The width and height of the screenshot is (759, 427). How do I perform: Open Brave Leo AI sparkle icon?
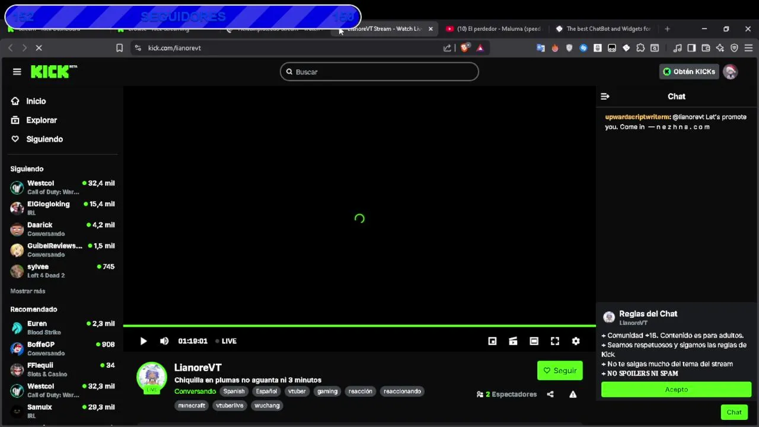tap(720, 48)
